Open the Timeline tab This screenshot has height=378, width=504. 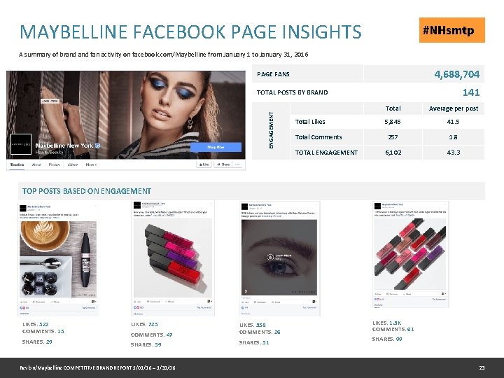pyautogui.click(x=17, y=164)
